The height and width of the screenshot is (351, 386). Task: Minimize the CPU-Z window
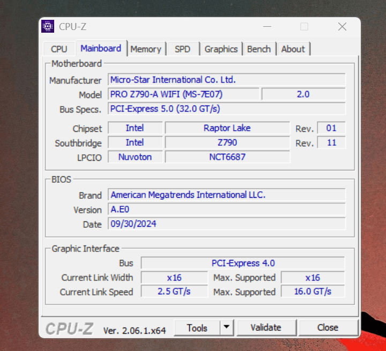pos(267,26)
